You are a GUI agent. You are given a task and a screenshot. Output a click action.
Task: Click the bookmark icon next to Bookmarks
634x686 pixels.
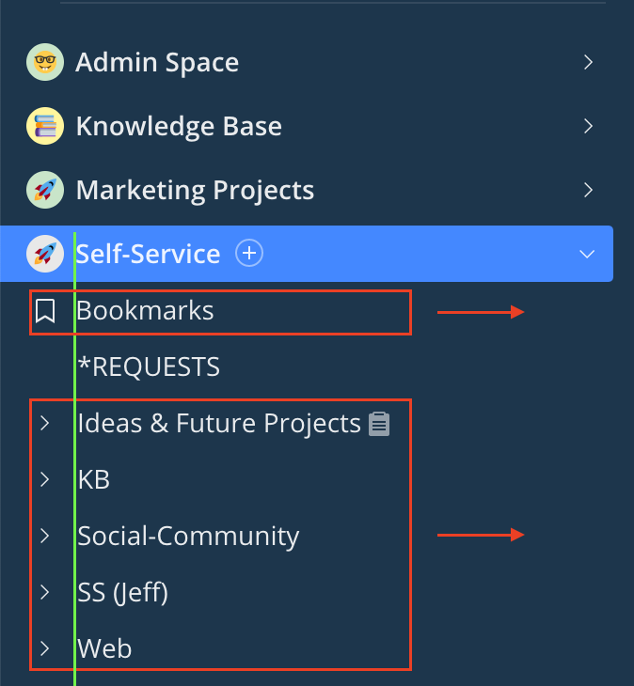click(x=45, y=311)
